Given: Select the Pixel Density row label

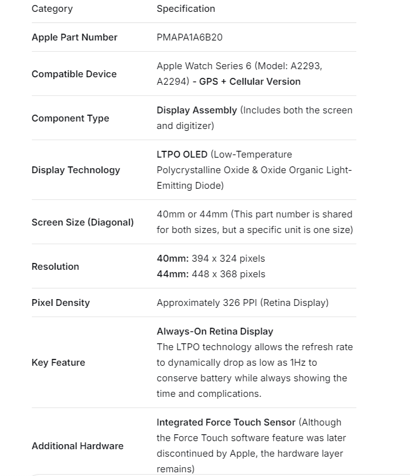Looking at the screenshot, I should [x=61, y=303].
